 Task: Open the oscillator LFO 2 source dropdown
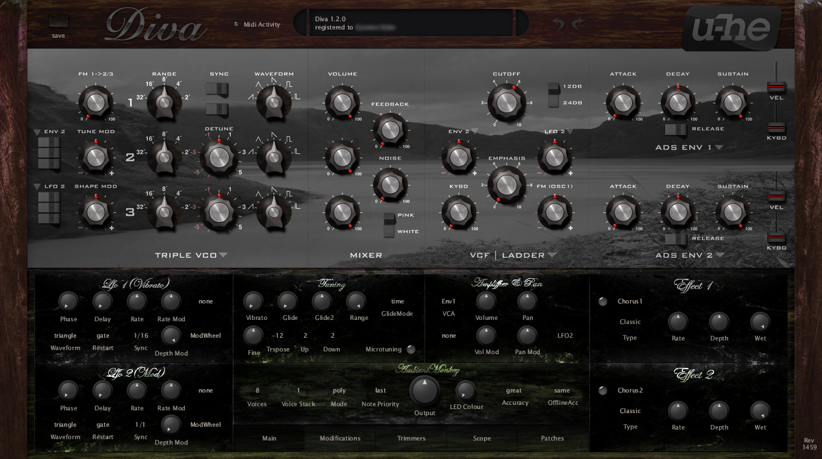click(x=38, y=186)
